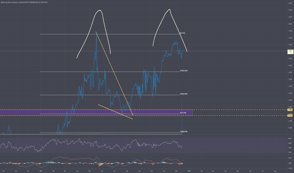Click 16.50% on the price axis
Image resolution: width=294 pixels, height=173 pixels.
point(290,45)
